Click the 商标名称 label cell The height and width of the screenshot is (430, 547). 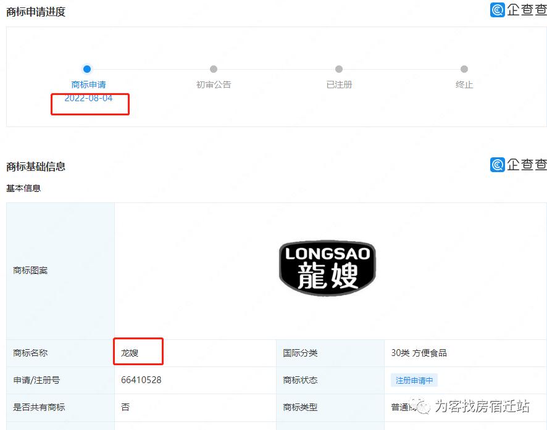61,353
